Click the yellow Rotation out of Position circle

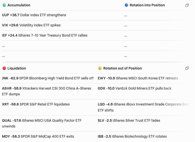click(100, 68)
